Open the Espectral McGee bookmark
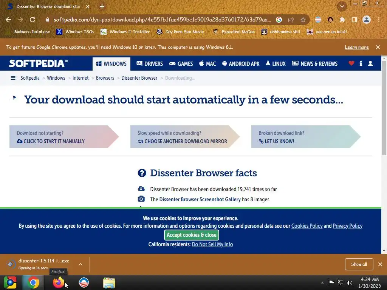387x290 pixels. [x=234, y=32]
